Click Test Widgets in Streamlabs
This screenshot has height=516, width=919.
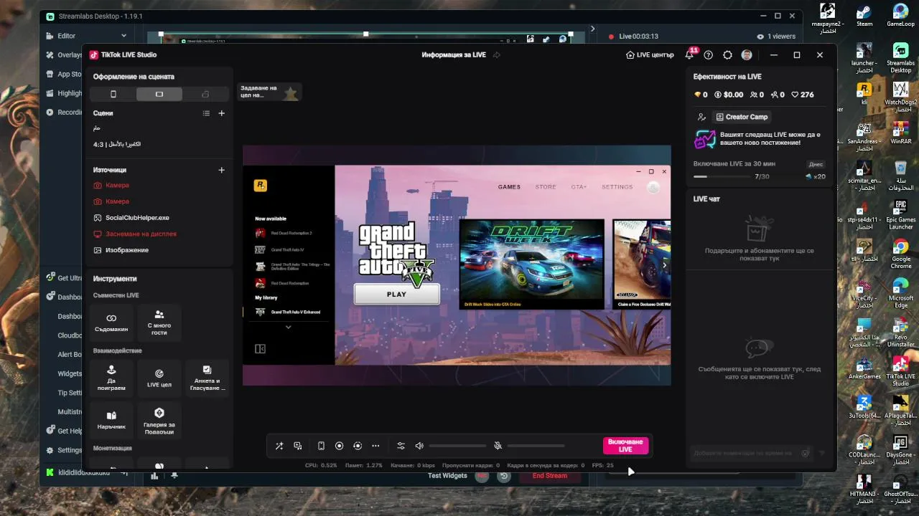click(x=447, y=476)
